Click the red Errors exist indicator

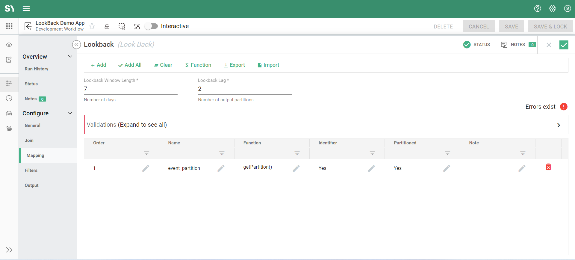[564, 107]
